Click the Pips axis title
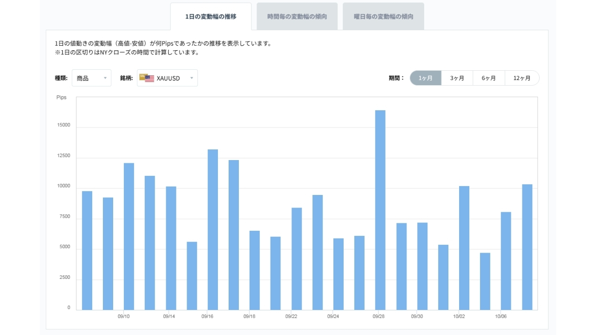Screen dimensions: 596x335 click(x=61, y=98)
